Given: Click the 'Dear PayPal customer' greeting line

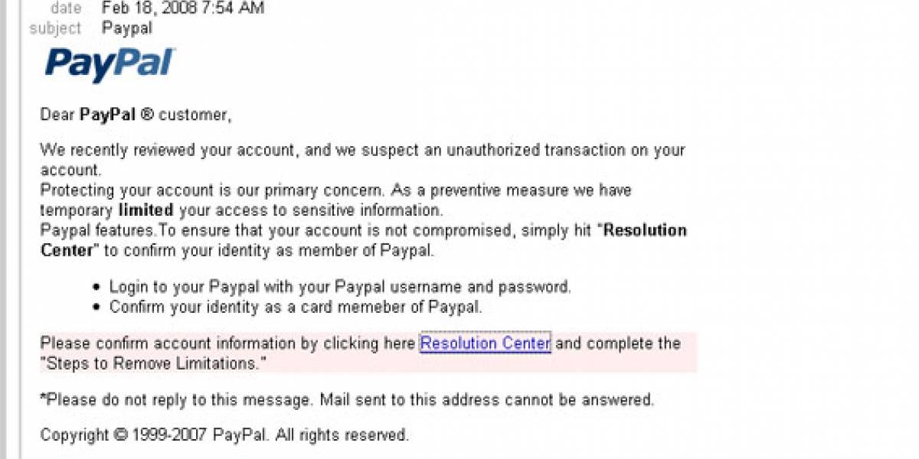Looking at the screenshot, I should (136, 115).
